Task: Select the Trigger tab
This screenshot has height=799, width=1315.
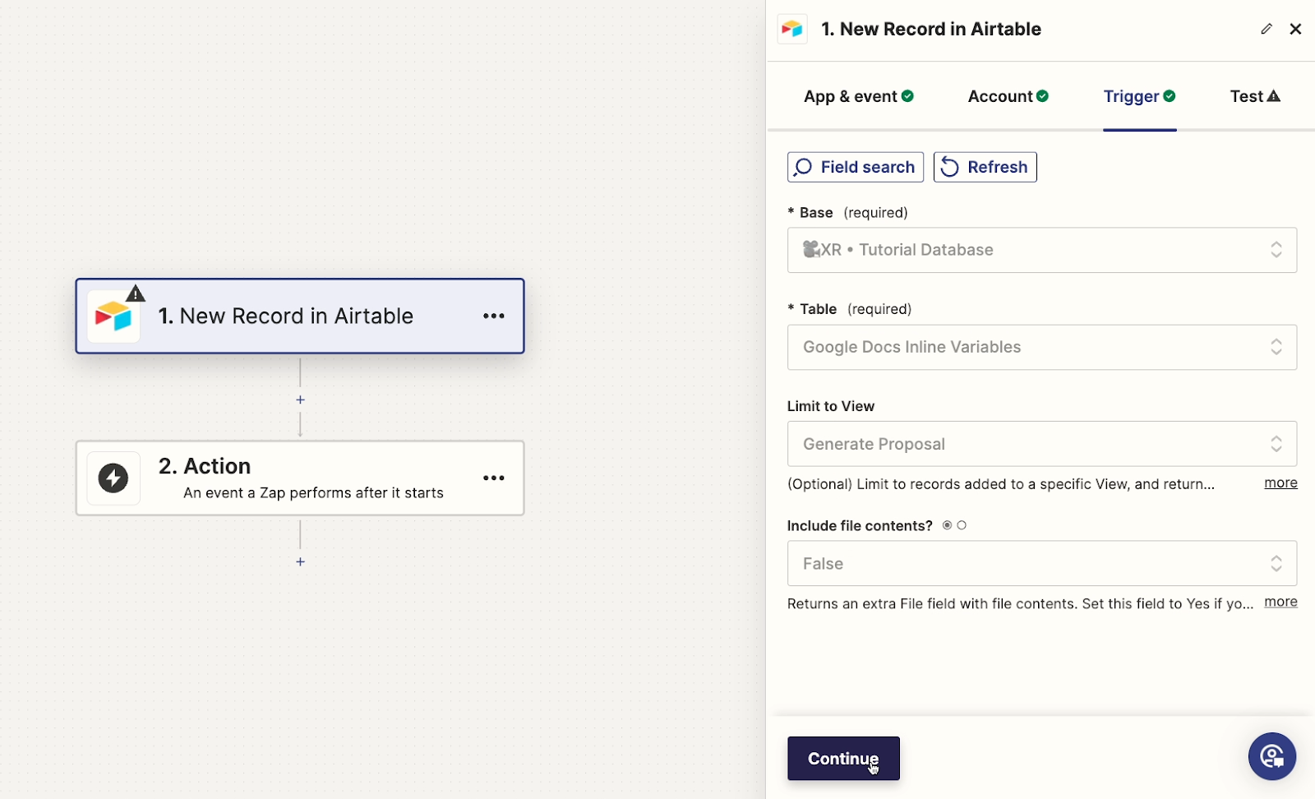Action: click(1139, 96)
